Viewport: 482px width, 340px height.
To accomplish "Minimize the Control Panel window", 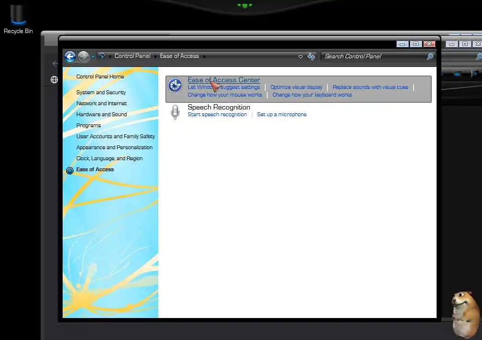I will pyautogui.click(x=402, y=44).
